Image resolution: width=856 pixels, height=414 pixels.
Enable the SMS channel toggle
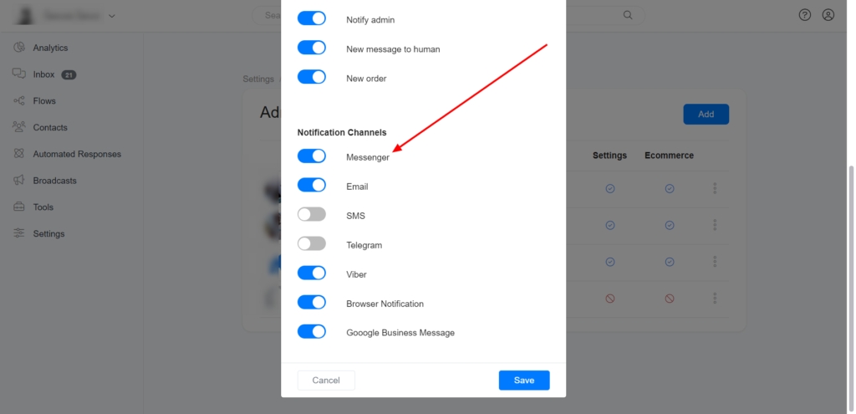point(312,215)
